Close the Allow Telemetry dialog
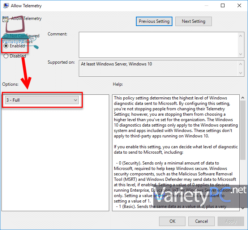Screen dimensions: 248x230 point(239,5)
